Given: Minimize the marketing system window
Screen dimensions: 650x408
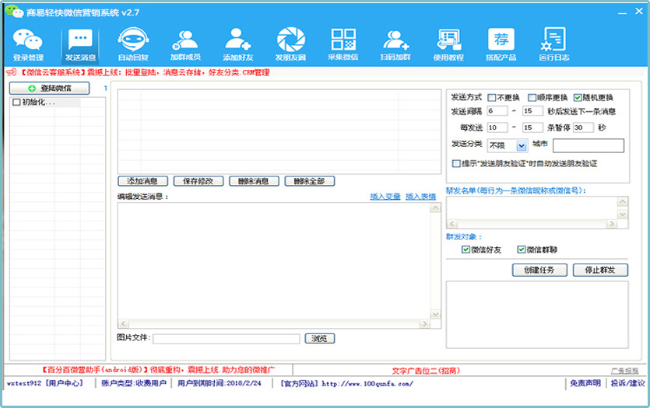Looking at the screenshot, I should coord(622,12).
